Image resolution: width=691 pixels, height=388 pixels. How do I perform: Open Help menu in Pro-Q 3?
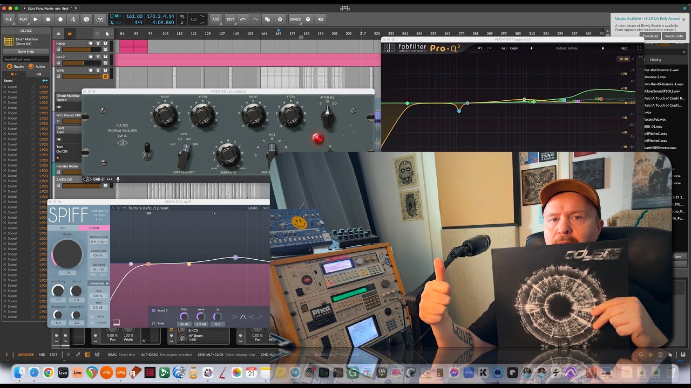pyautogui.click(x=624, y=48)
